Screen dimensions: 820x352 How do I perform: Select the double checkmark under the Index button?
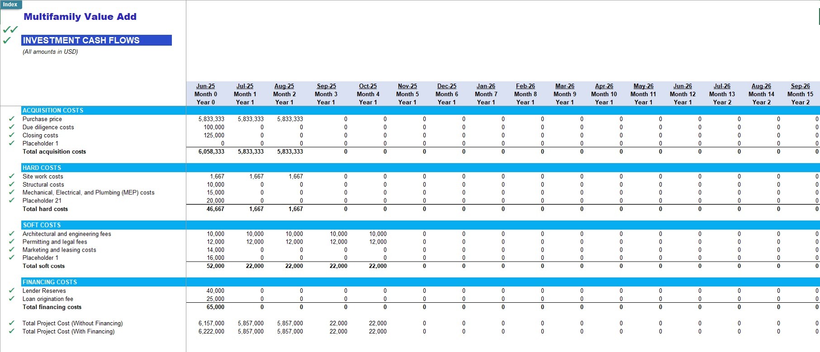[x=10, y=30]
